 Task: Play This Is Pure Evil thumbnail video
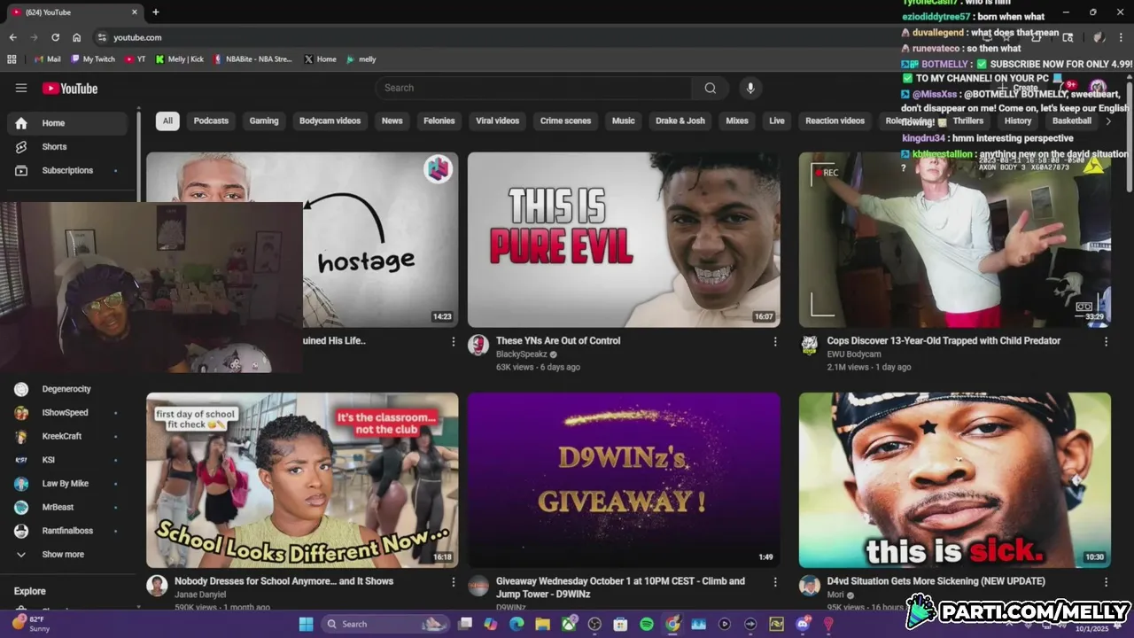coord(624,239)
